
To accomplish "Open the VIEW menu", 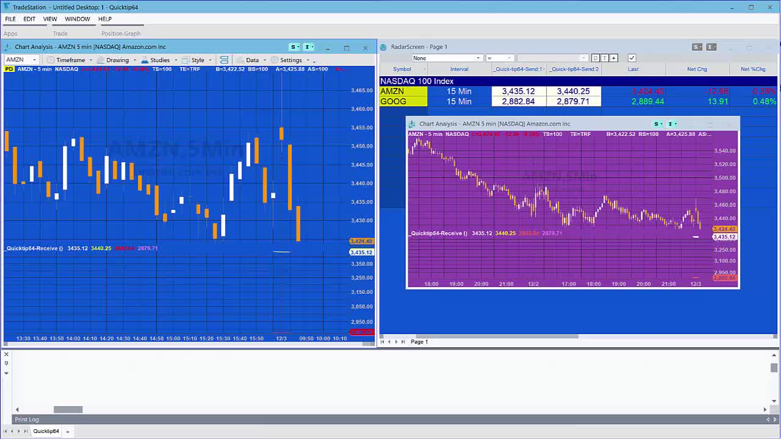I will coord(50,19).
